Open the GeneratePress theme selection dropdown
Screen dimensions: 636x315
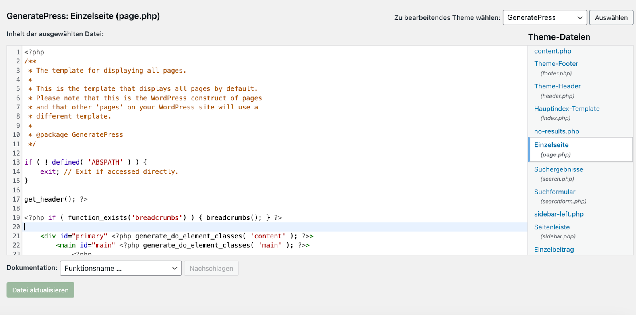pyautogui.click(x=545, y=17)
